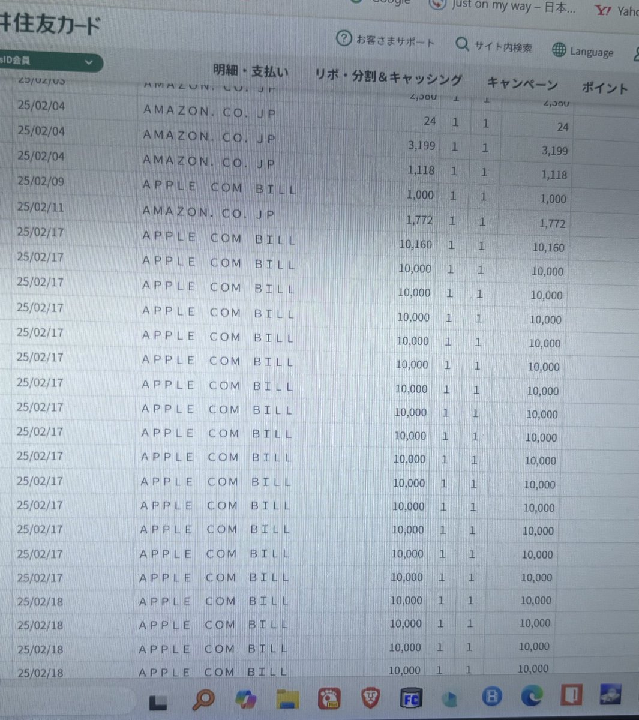This screenshot has width=639, height=720.
Task: Open the Yahoo bookmark in the bookmarks bar
Action: [x=617, y=11]
